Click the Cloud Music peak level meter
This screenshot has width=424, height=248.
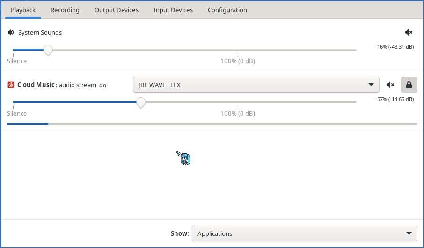212,124
